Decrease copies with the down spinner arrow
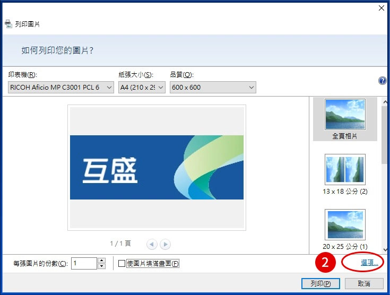This screenshot has height=295, width=390. pyautogui.click(x=102, y=266)
